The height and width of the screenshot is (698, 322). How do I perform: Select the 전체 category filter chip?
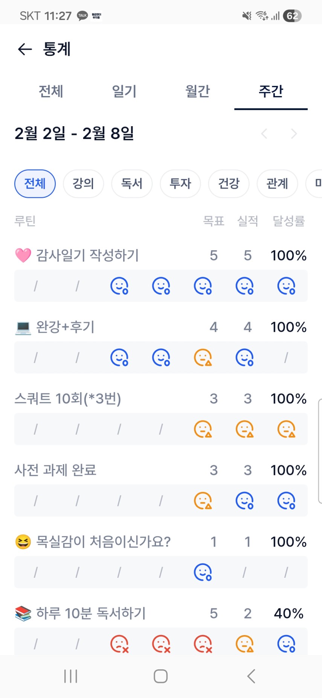point(35,184)
